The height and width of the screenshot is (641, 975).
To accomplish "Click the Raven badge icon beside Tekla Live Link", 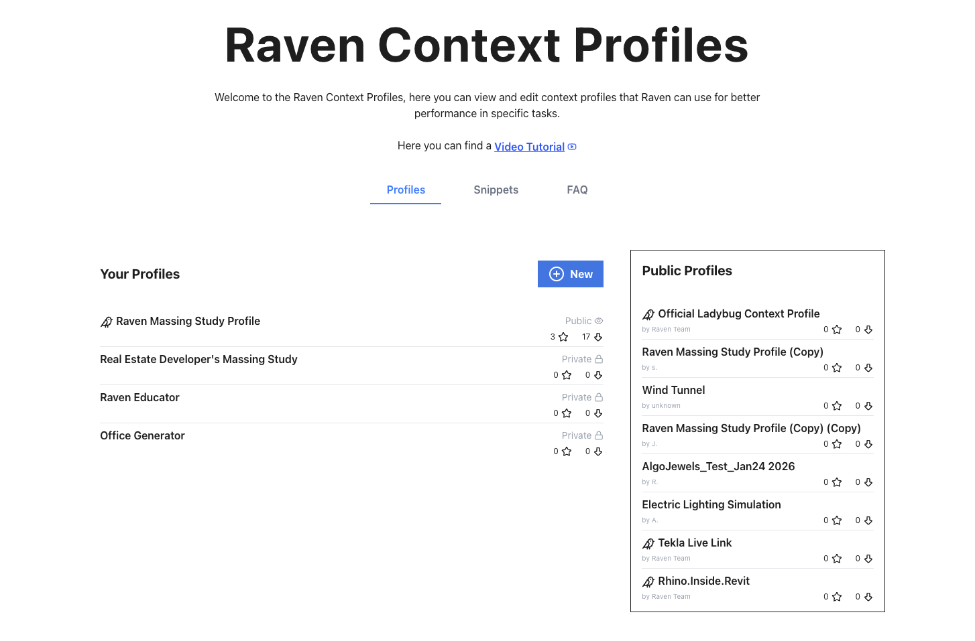I will click(648, 543).
